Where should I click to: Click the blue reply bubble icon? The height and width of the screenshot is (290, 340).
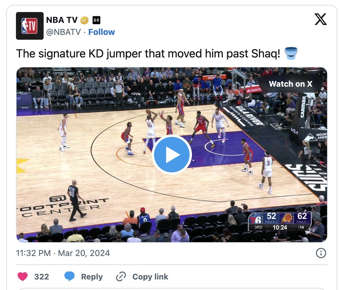[70, 276]
